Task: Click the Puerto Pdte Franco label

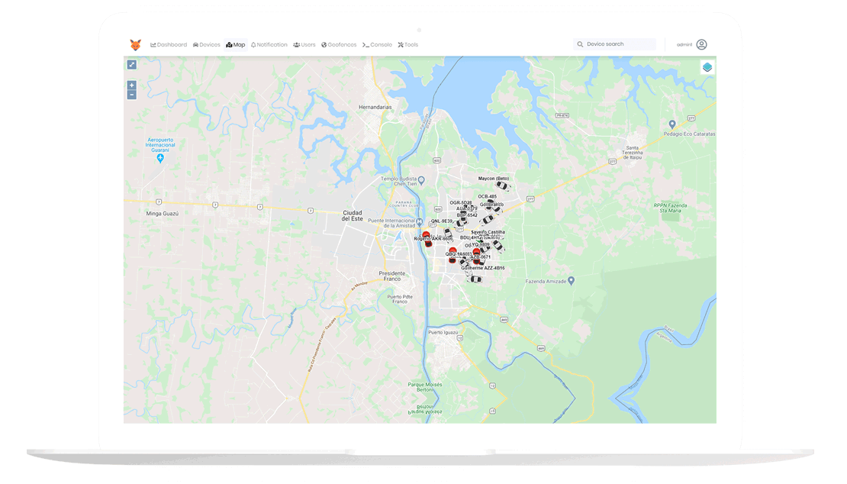Action: pos(400,298)
